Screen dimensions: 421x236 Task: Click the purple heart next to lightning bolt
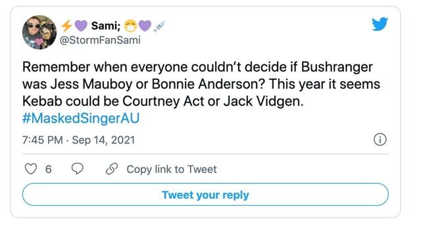coord(81,26)
